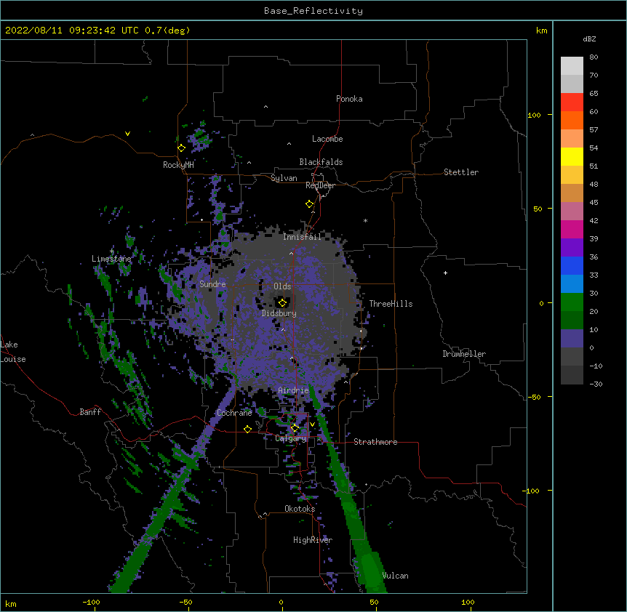Viewport: 627px width, 612px height.
Task: Click the yellow marker below Cochrane
Action: tap(247, 429)
